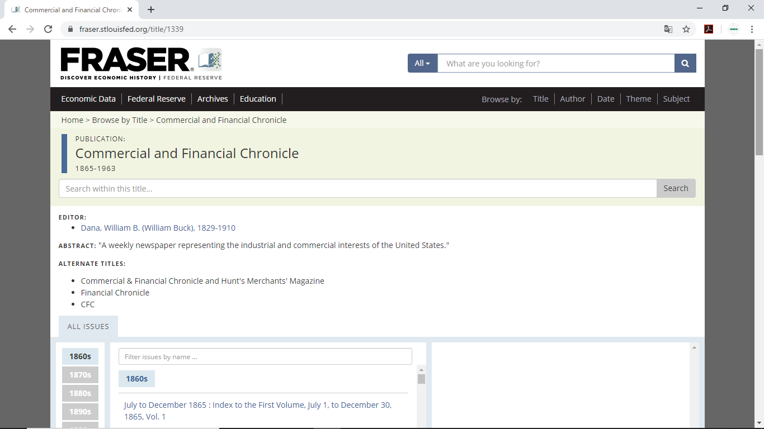Select the 1870s decade button
Viewport: 764px width, 429px height.
pyautogui.click(x=80, y=375)
